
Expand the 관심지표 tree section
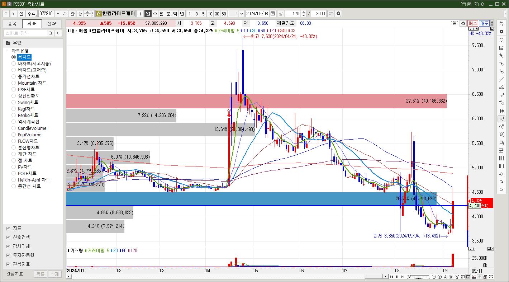[8, 264]
